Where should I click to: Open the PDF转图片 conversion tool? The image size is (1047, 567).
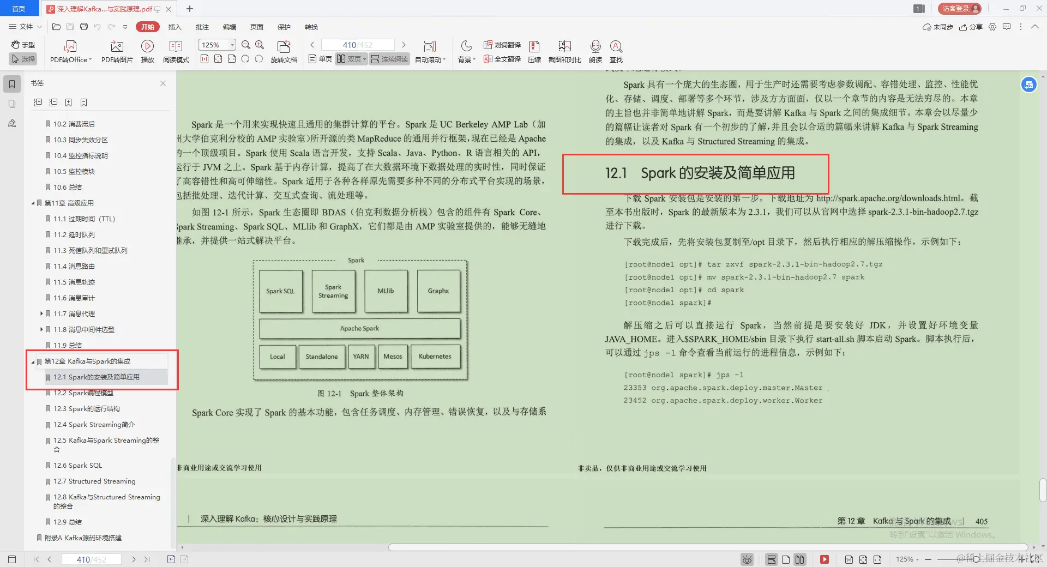[116, 52]
